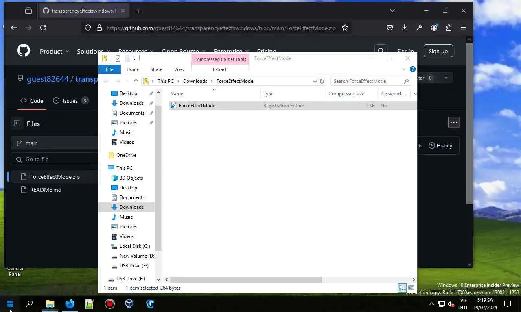Expand the Explorer ribbon with chevron
The width and height of the screenshot is (521, 312).
404,69
